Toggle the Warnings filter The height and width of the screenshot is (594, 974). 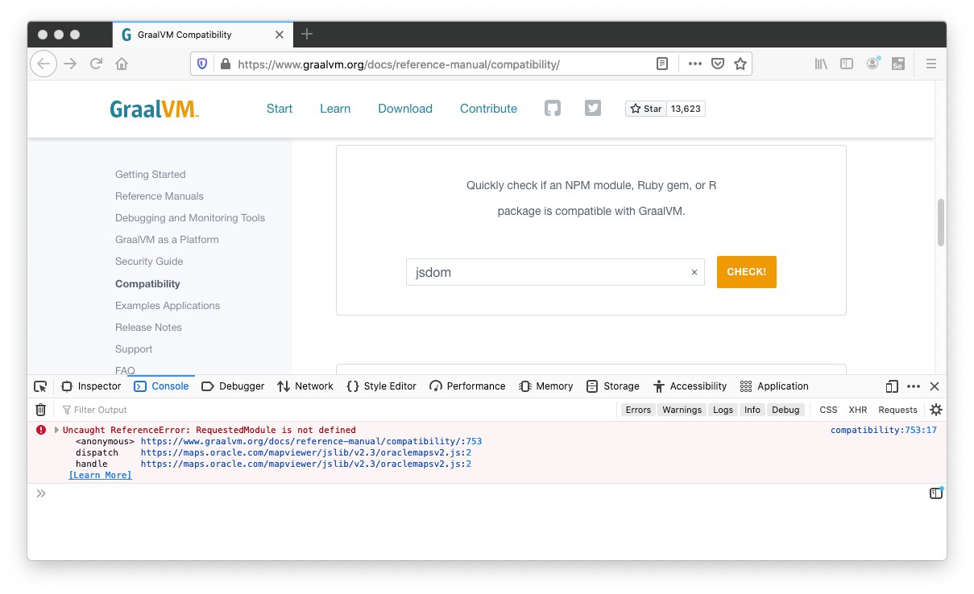[682, 410]
